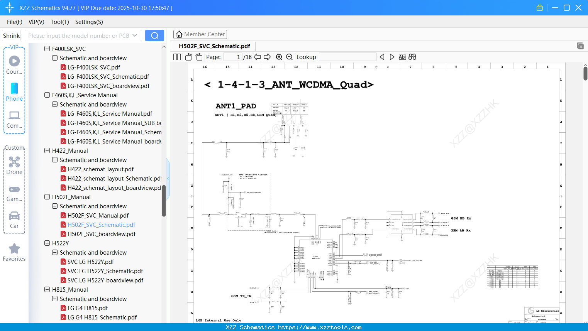Image resolution: width=588 pixels, height=331 pixels.
Task: Click the page number input field
Action: coord(232,57)
